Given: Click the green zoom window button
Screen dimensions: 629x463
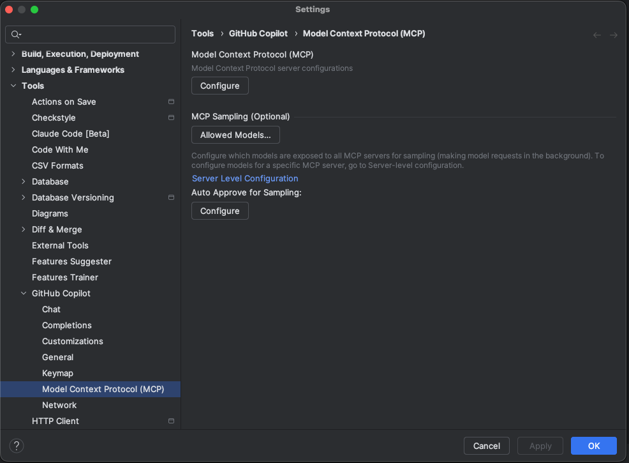Looking at the screenshot, I should point(34,10).
